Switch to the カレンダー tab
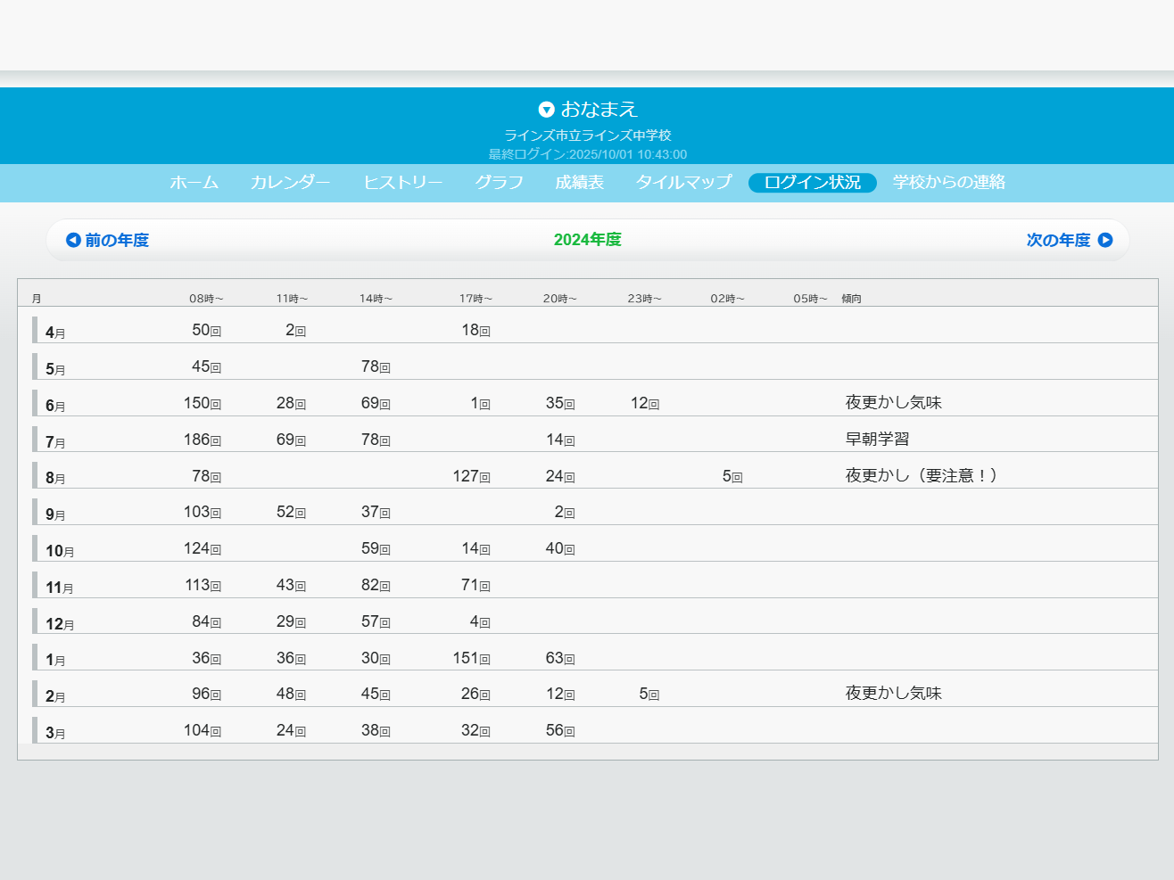The image size is (1174, 880). pos(290,183)
